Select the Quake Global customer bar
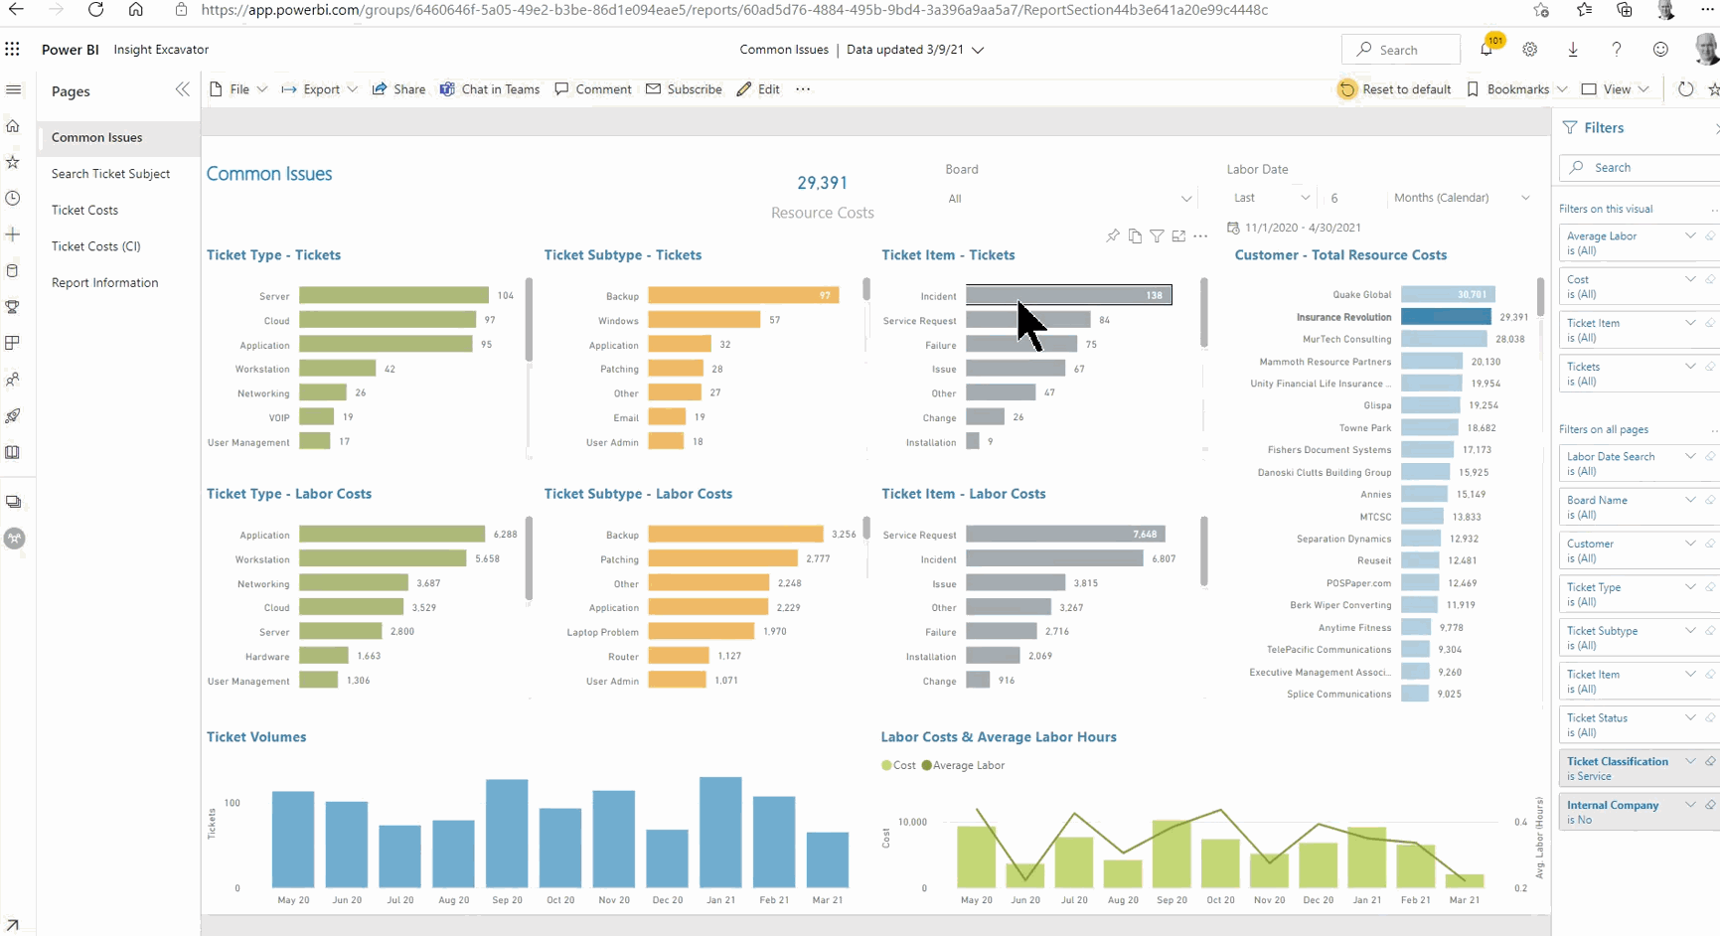This screenshot has height=936, width=1720. (1448, 294)
